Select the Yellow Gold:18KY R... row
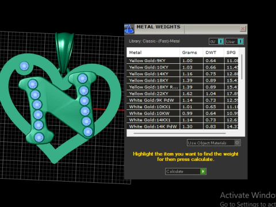The image size is (276, 207). (182, 87)
